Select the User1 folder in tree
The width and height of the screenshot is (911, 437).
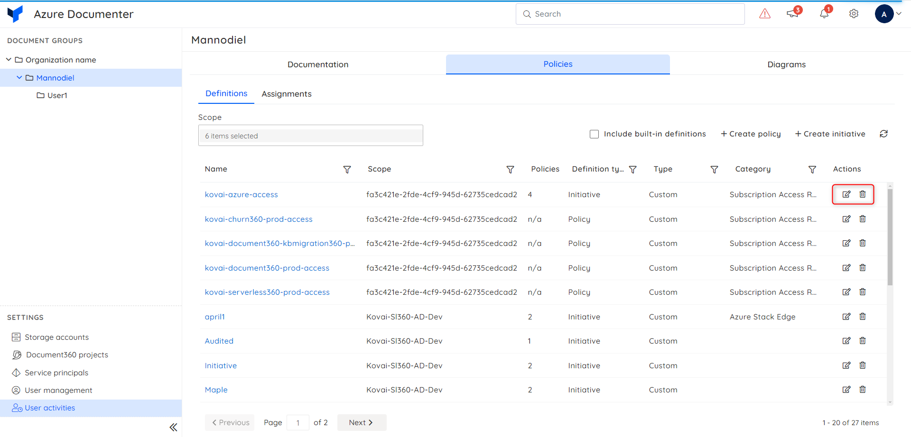point(52,95)
